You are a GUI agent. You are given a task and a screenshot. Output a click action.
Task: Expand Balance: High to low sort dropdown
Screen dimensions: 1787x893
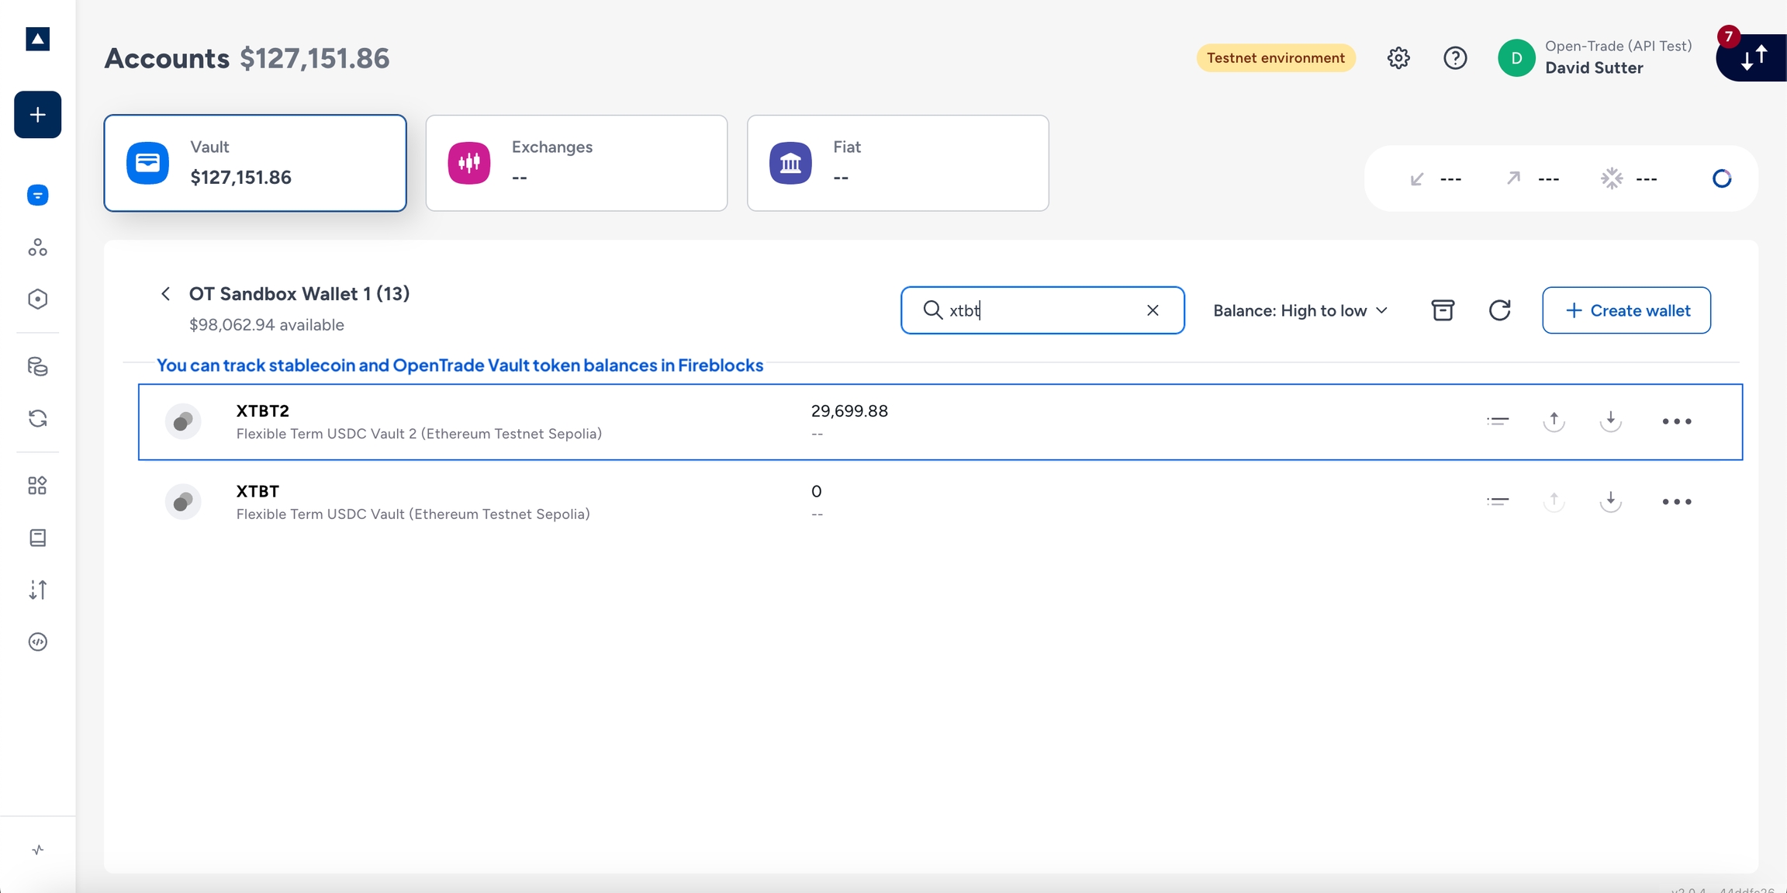[1300, 310]
